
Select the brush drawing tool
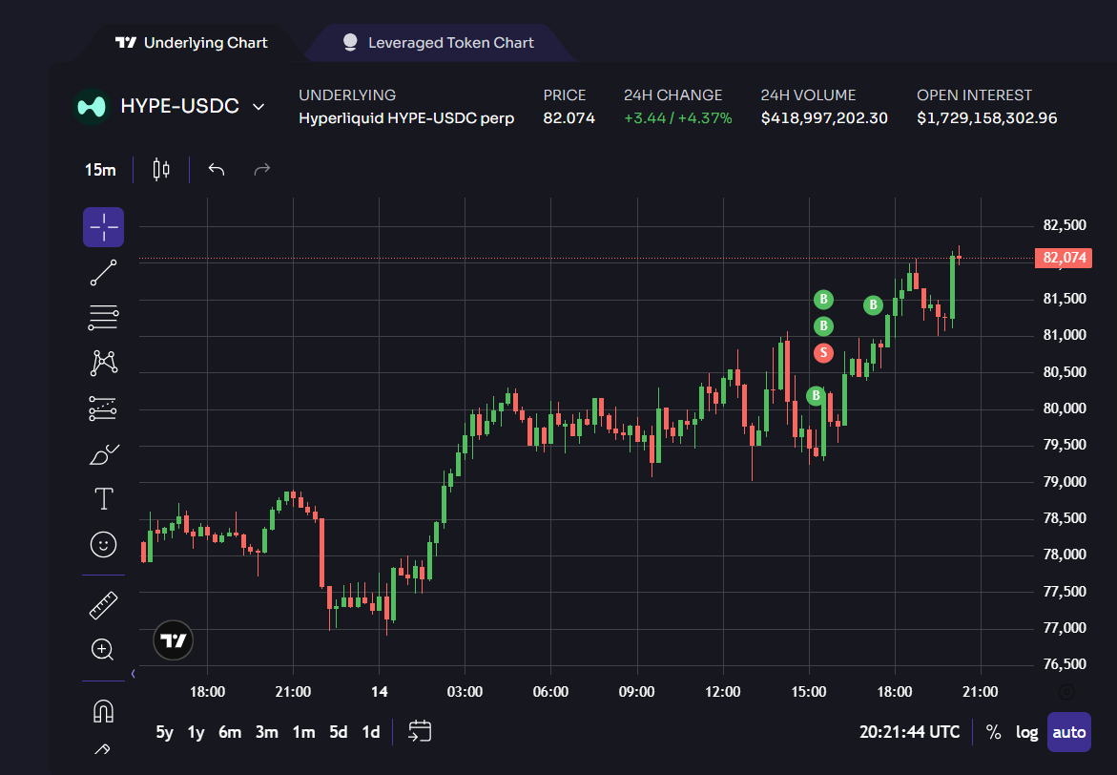103,454
